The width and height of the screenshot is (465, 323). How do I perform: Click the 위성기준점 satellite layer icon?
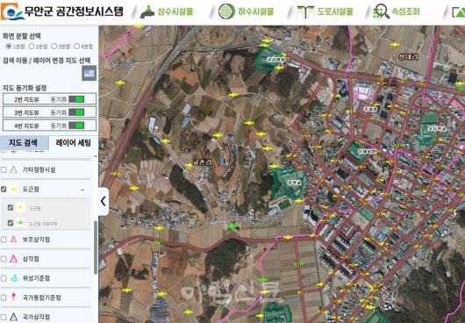(x=14, y=278)
